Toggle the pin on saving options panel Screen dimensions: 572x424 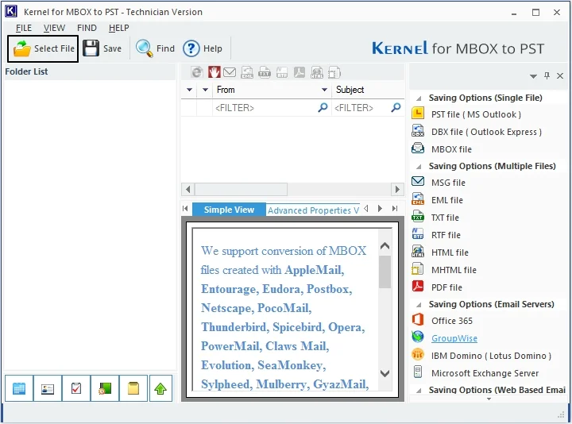tap(547, 76)
